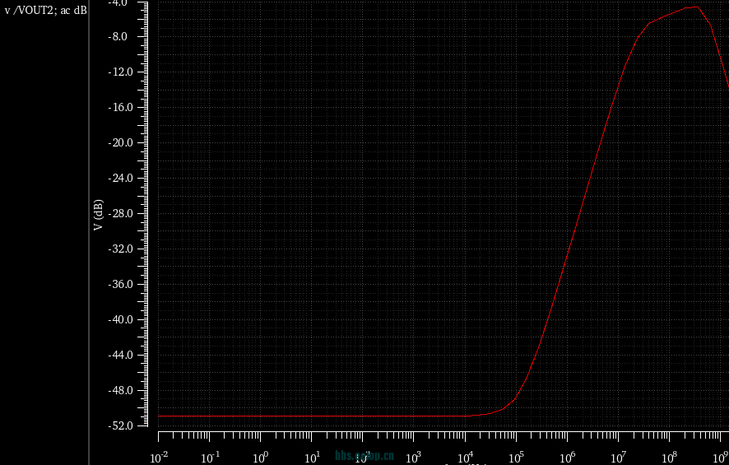The height and width of the screenshot is (465, 729).
Task: Select the -36.0 y-axis tick label
Action: coord(133,285)
